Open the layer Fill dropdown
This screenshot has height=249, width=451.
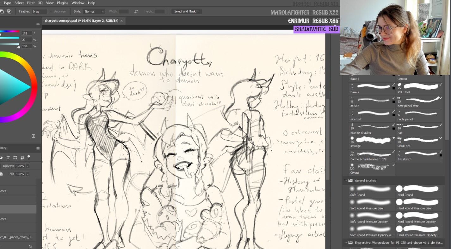click(28, 174)
